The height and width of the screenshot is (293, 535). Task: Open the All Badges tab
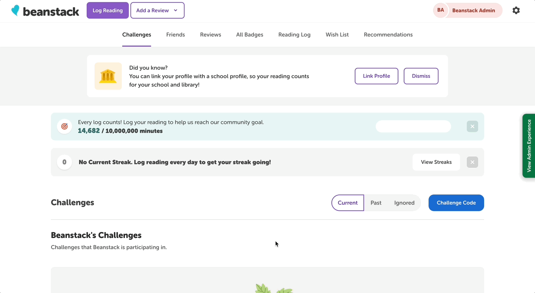[249, 35]
